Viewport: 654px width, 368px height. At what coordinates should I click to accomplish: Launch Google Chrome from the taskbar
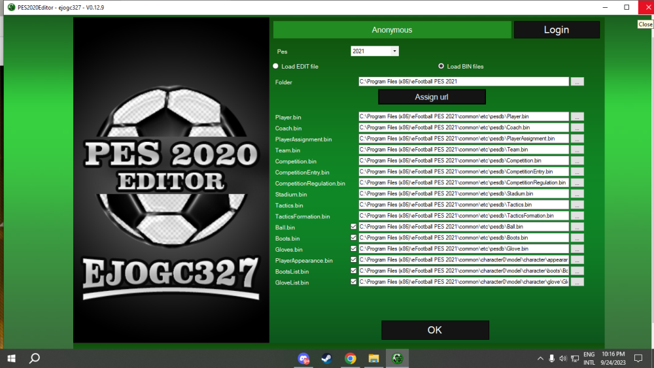(x=351, y=358)
